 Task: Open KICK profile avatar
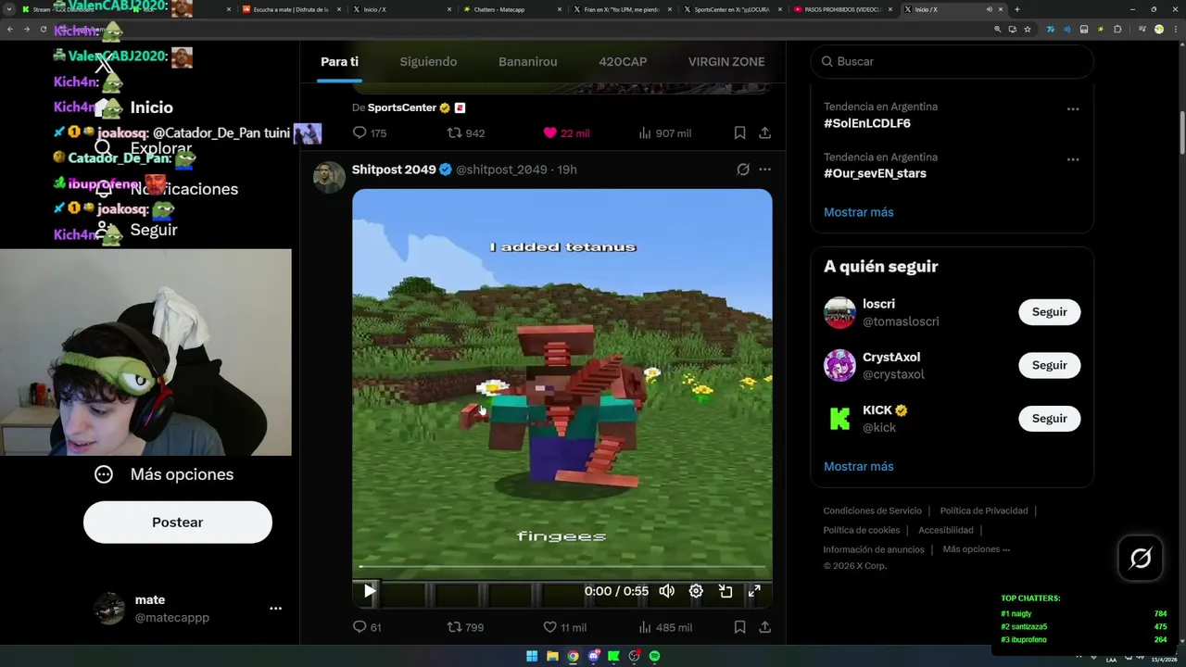(x=839, y=419)
